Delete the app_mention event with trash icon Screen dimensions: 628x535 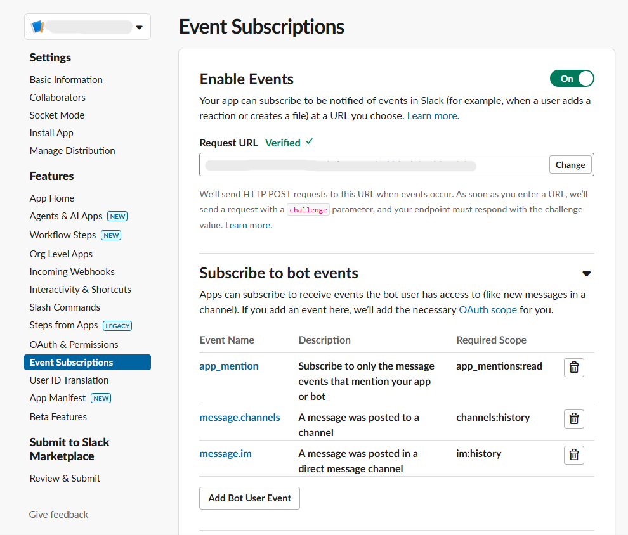[x=573, y=368]
